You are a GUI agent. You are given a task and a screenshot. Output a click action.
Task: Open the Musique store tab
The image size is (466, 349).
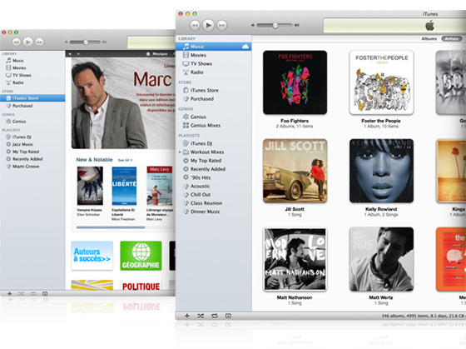pos(160,54)
